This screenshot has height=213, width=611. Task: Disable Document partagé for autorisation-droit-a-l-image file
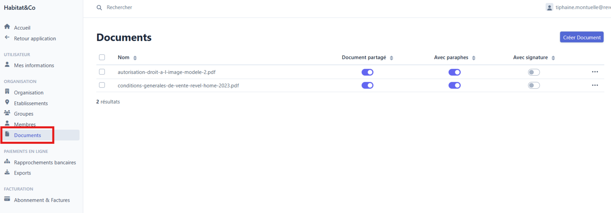click(x=367, y=72)
